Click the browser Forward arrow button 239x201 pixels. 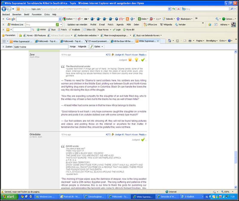tap(9, 9)
